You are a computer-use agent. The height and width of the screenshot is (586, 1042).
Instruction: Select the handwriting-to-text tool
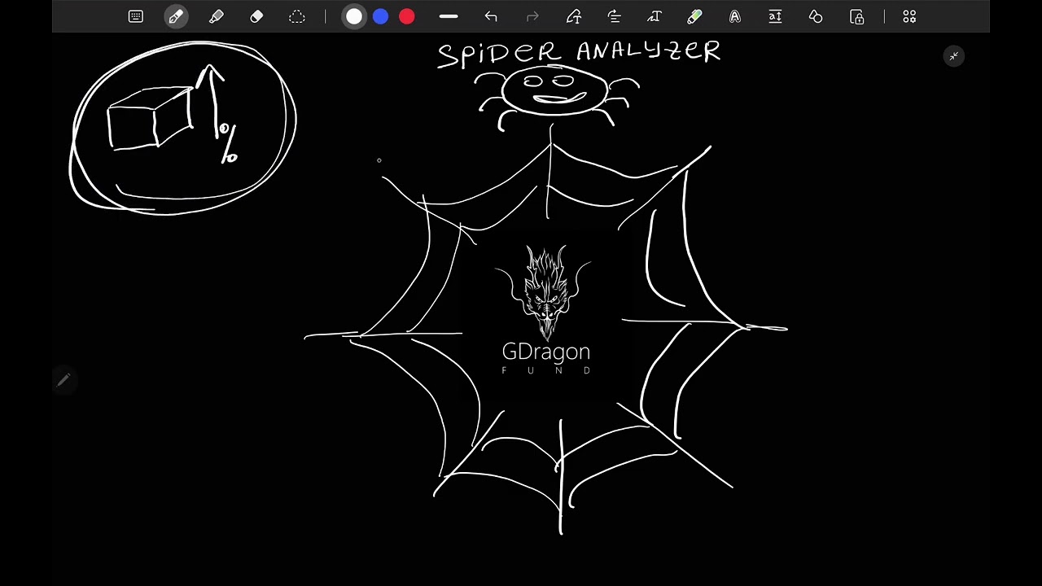655,16
